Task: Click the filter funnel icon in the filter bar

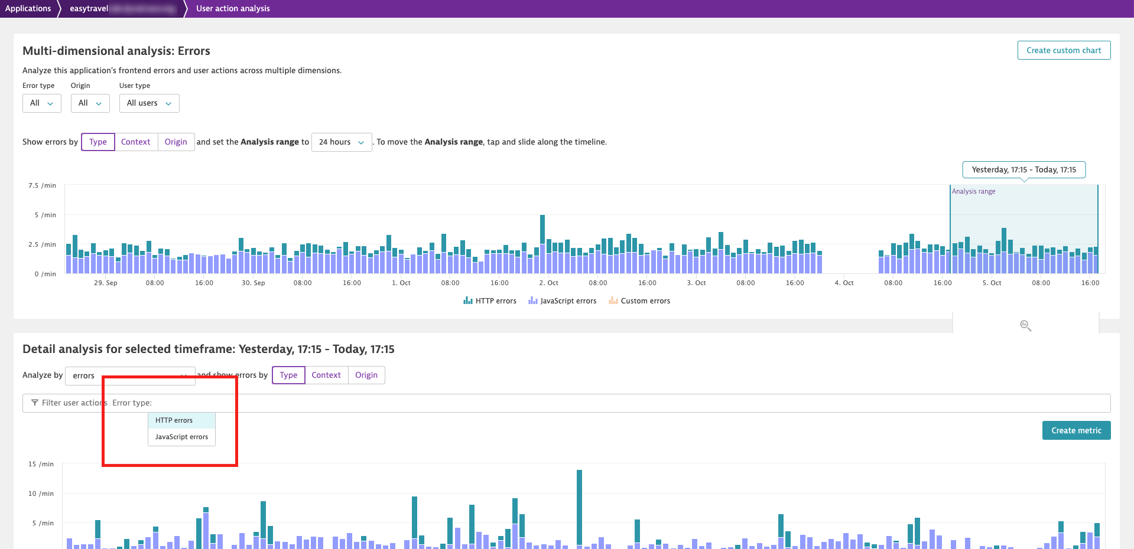Action: [35, 403]
